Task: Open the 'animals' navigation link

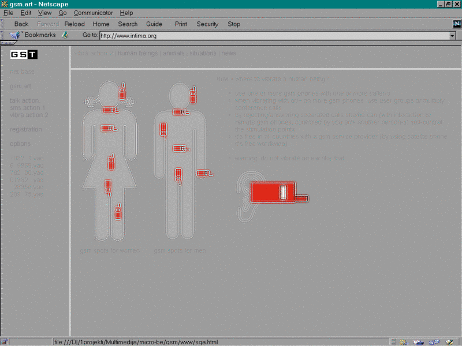Action: [x=173, y=53]
